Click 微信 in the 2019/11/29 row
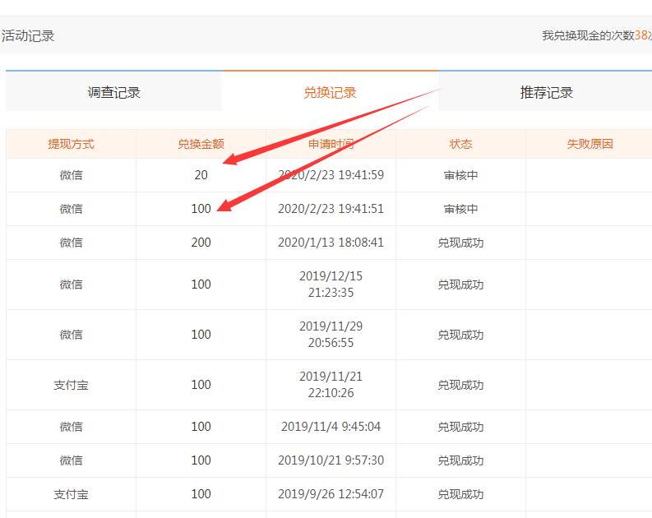The image size is (652, 518). [71, 335]
